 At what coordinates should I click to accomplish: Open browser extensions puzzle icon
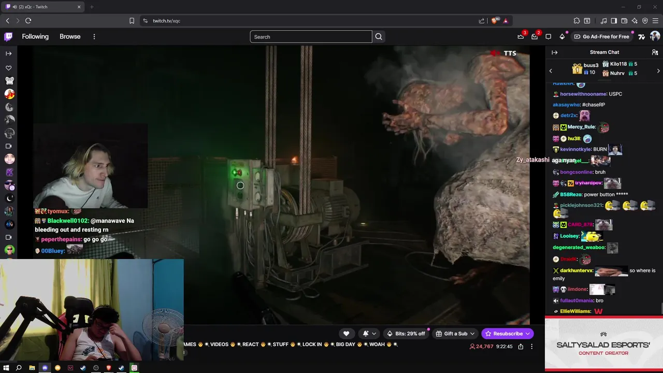(x=576, y=21)
